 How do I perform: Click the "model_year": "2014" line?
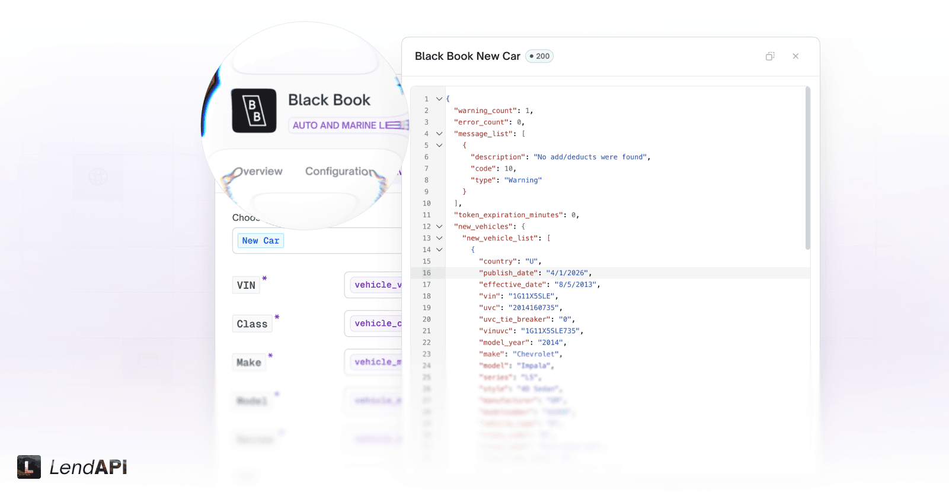click(x=523, y=343)
